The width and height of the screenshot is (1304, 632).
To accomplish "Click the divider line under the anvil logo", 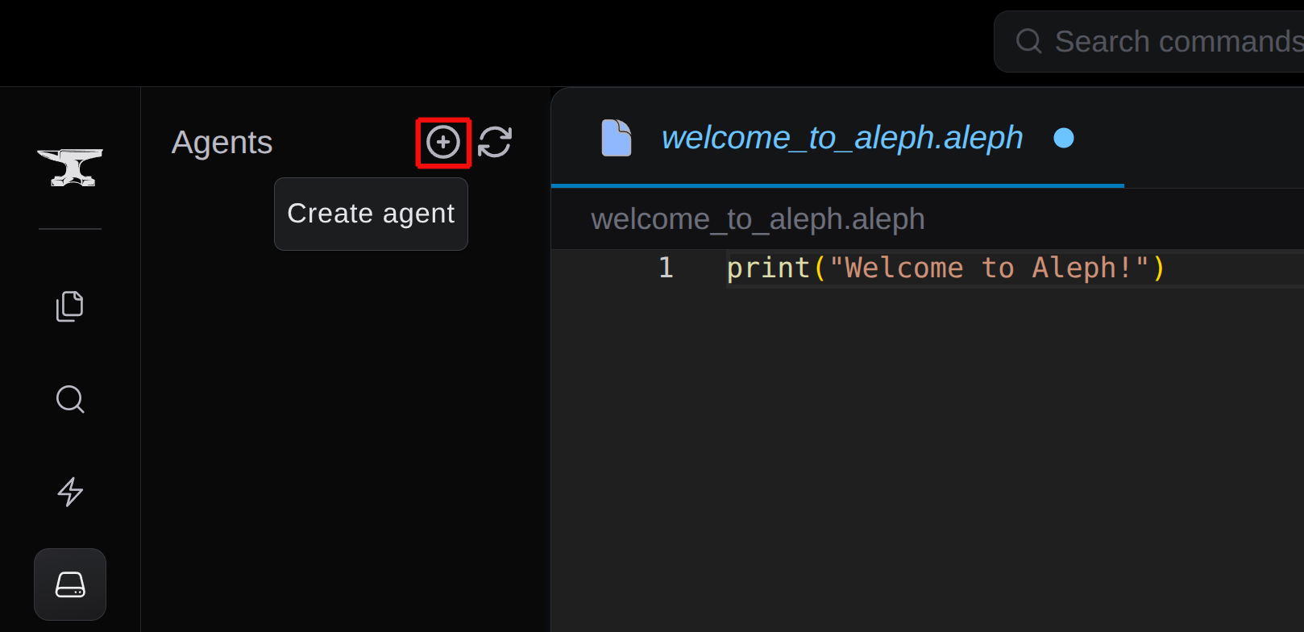I will pos(70,230).
